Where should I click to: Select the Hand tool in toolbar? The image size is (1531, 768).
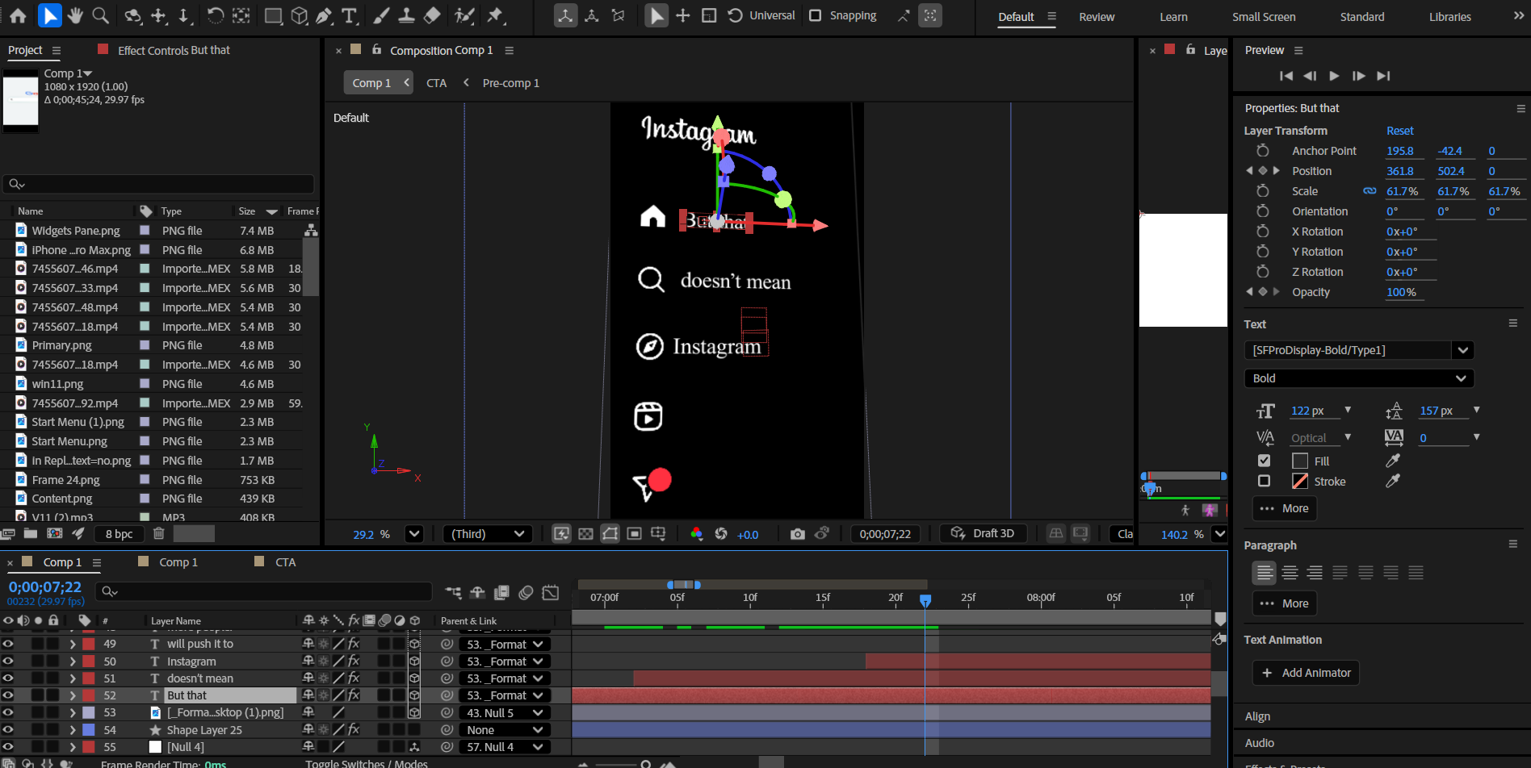[x=75, y=15]
